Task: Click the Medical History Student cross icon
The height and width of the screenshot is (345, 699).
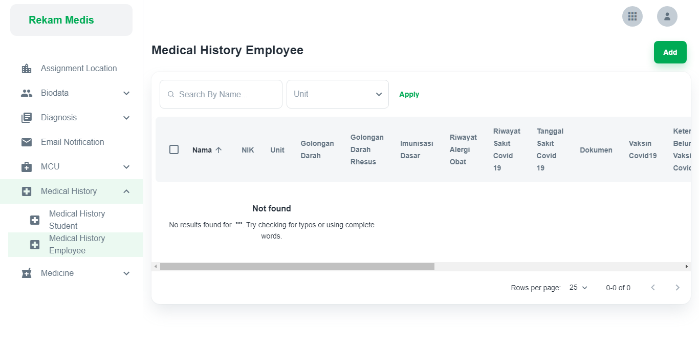Action: (x=34, y=219)
